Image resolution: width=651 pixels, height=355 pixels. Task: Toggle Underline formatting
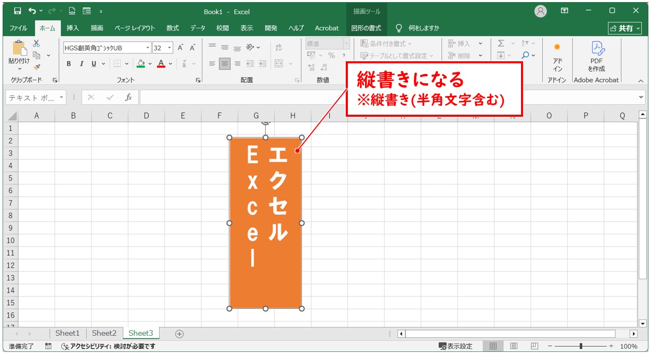(94, 63)
